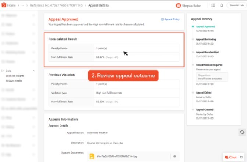Screen dimensions: 247x162
Task: Click the Shopee logo icon in header
Action: (x=3, y=5)
